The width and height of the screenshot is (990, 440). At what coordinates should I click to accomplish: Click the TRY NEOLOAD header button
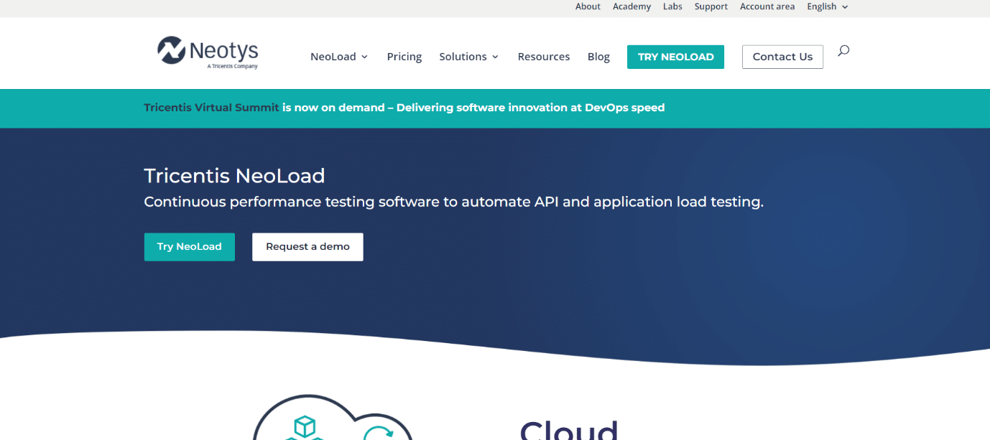coord(675,57)
